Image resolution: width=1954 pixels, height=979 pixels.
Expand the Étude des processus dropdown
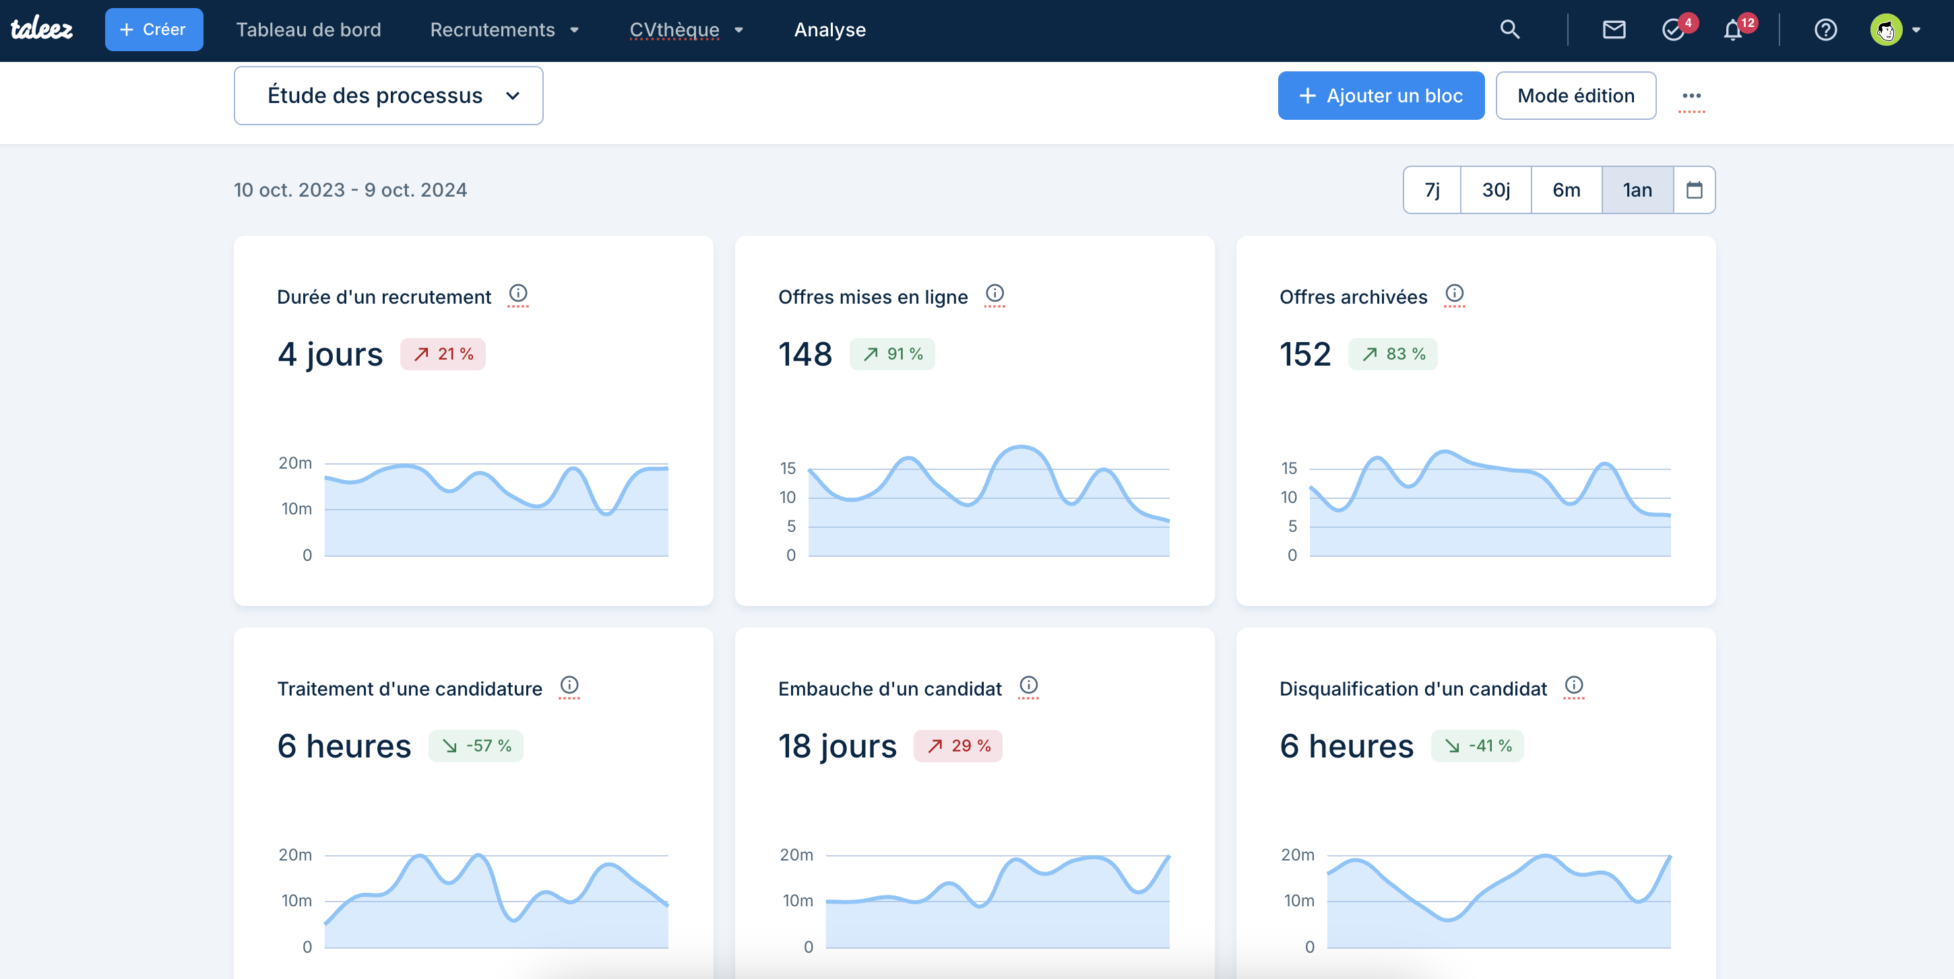pyautogui.click(x=388, y=96)
